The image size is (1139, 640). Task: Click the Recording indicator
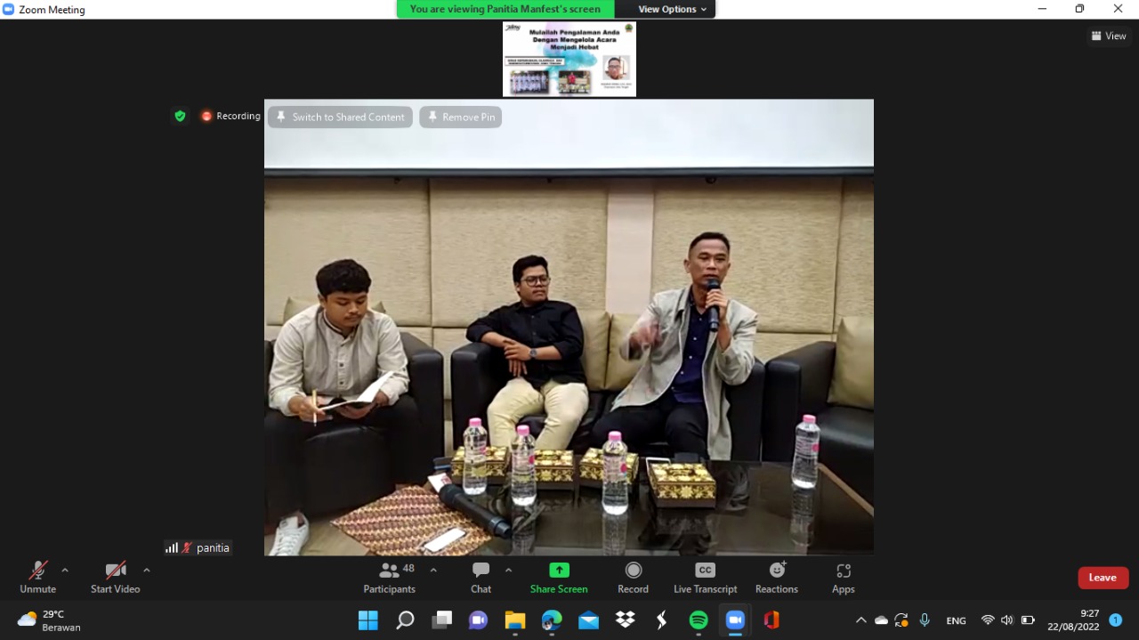[x=230, y=116]
